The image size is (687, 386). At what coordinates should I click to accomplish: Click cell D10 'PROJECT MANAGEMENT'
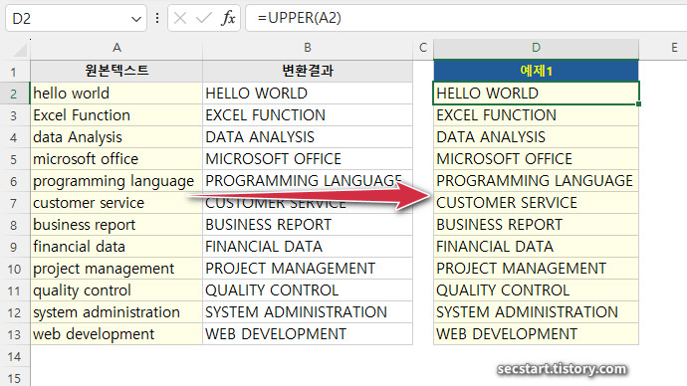[x=536, y=269]
